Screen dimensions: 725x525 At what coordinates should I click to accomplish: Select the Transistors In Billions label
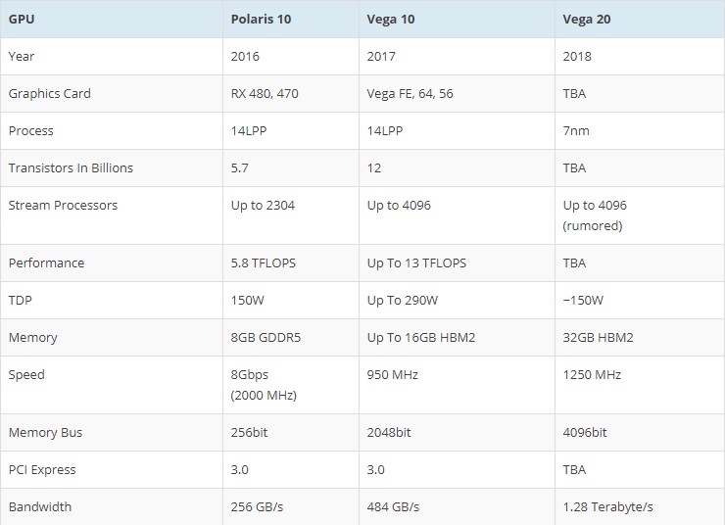[70, 168]
